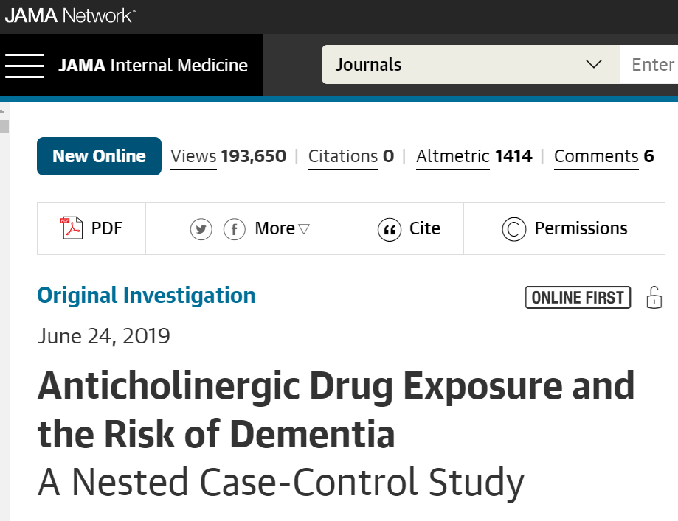Click the Online First badge
This screenshot has height=521, width=678.
(x=578, y=297)
